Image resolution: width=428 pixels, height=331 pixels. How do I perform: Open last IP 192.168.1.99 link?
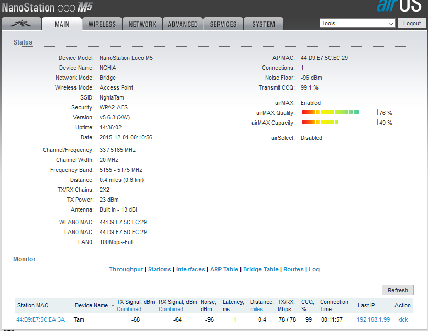tap(373, 319)
